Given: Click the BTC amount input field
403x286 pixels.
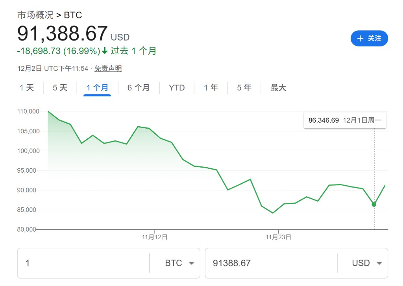Looking at the screenshot, I should [83, 263].
